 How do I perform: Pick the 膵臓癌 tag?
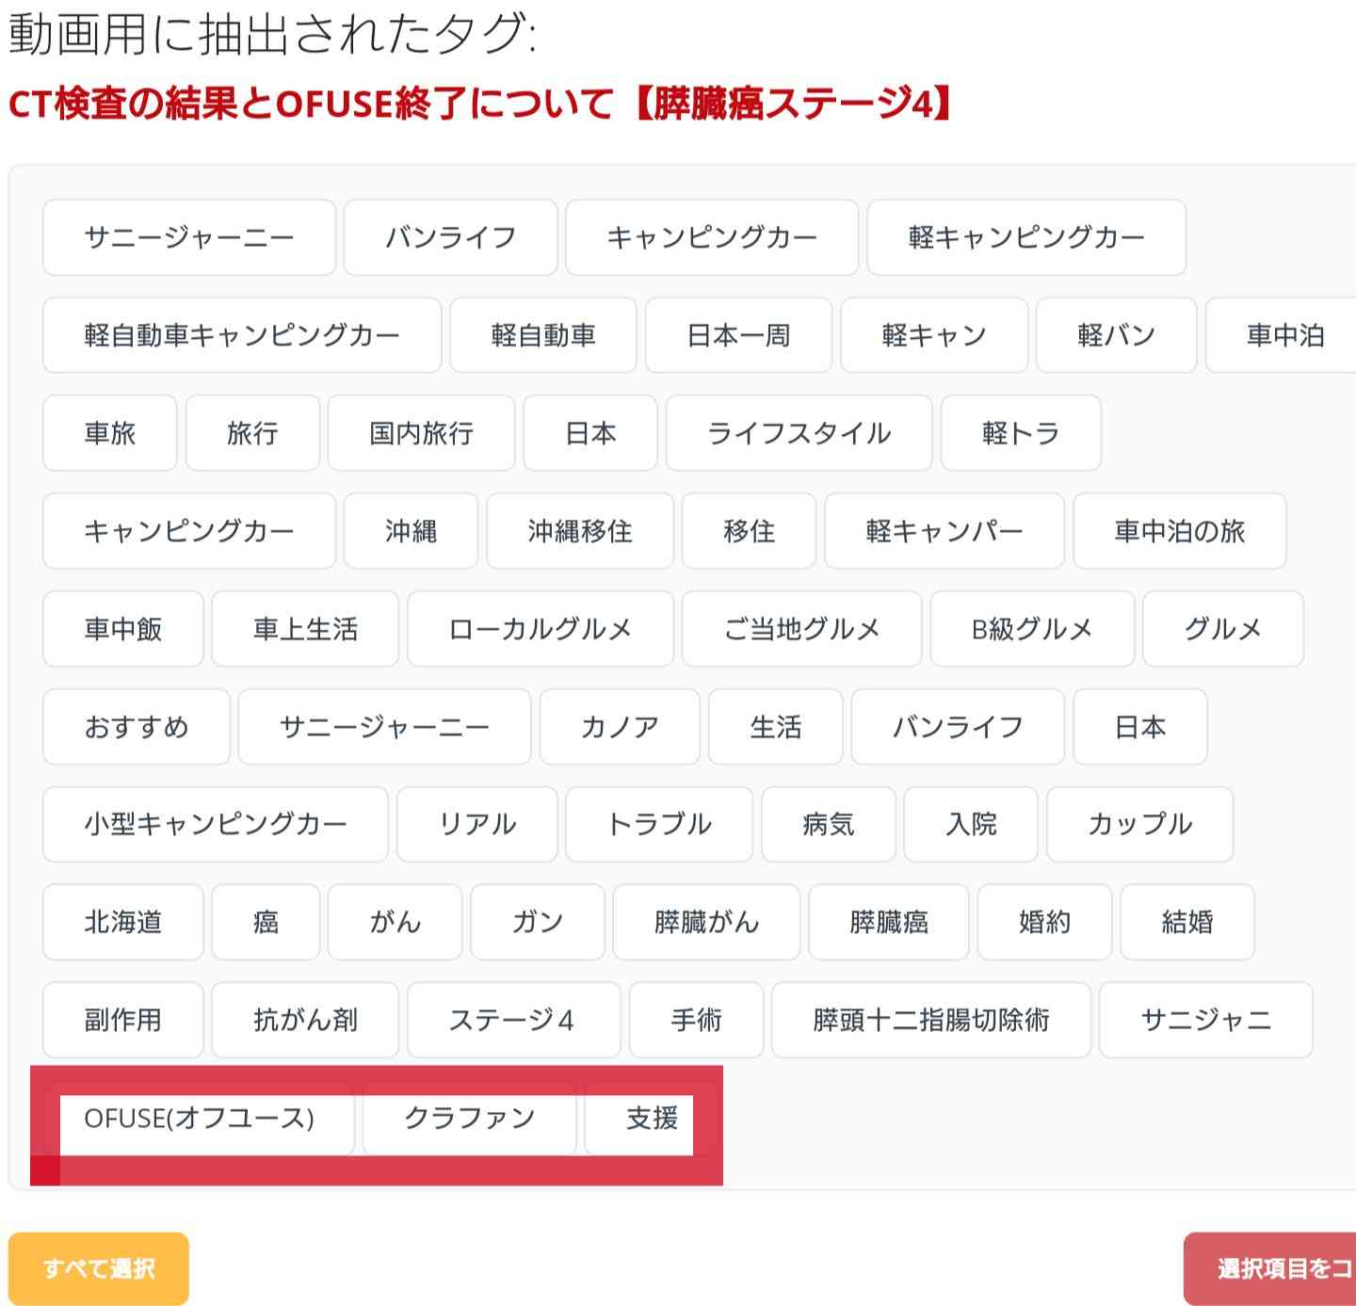click(x=889, y=922)
